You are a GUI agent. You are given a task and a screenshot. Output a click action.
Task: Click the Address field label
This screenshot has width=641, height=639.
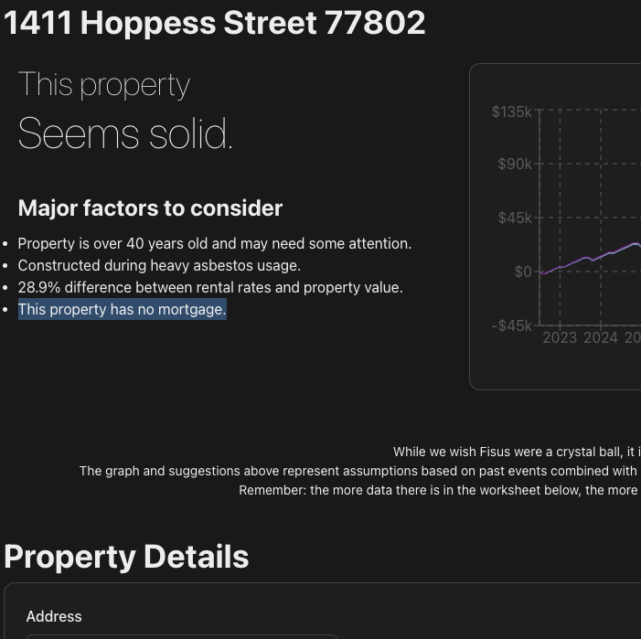54,616
